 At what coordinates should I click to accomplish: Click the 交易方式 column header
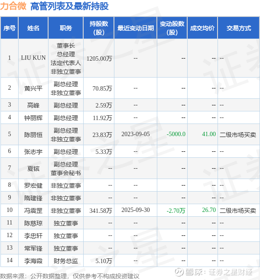tap(239, 28)
